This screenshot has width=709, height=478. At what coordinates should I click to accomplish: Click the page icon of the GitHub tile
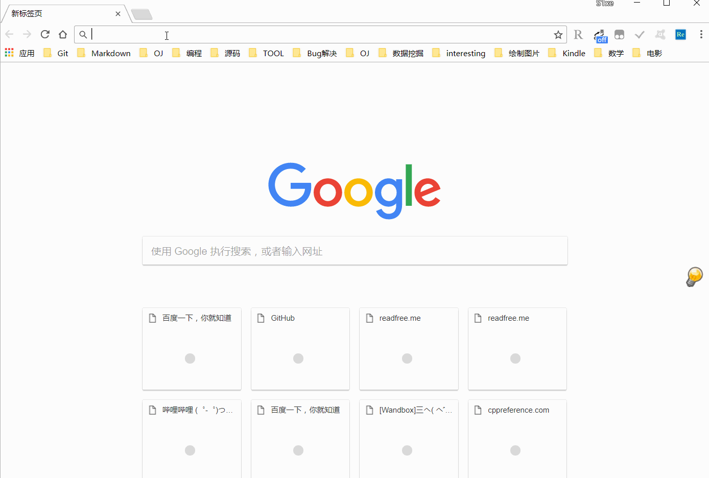261,318
